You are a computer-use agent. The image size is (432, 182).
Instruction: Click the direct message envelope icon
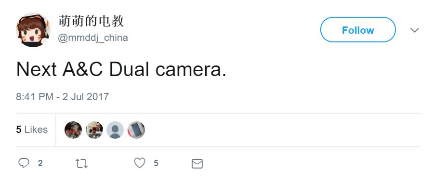point(197,164)
